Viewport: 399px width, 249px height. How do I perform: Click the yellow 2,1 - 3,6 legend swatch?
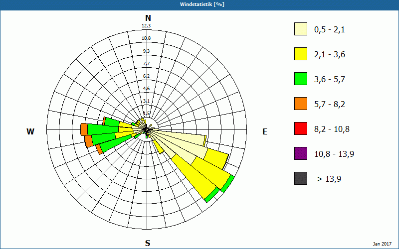pos(301,54)
